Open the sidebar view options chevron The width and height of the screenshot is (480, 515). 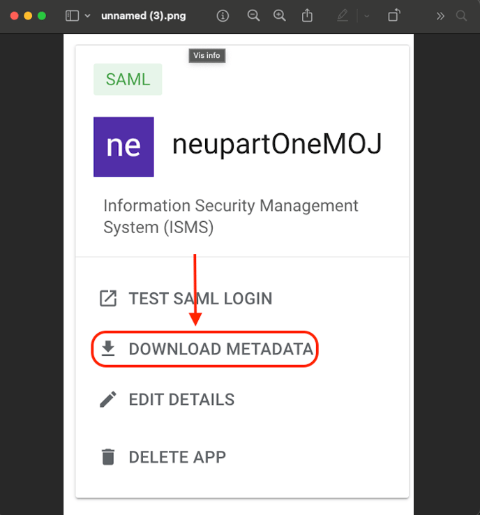point(87,16)
